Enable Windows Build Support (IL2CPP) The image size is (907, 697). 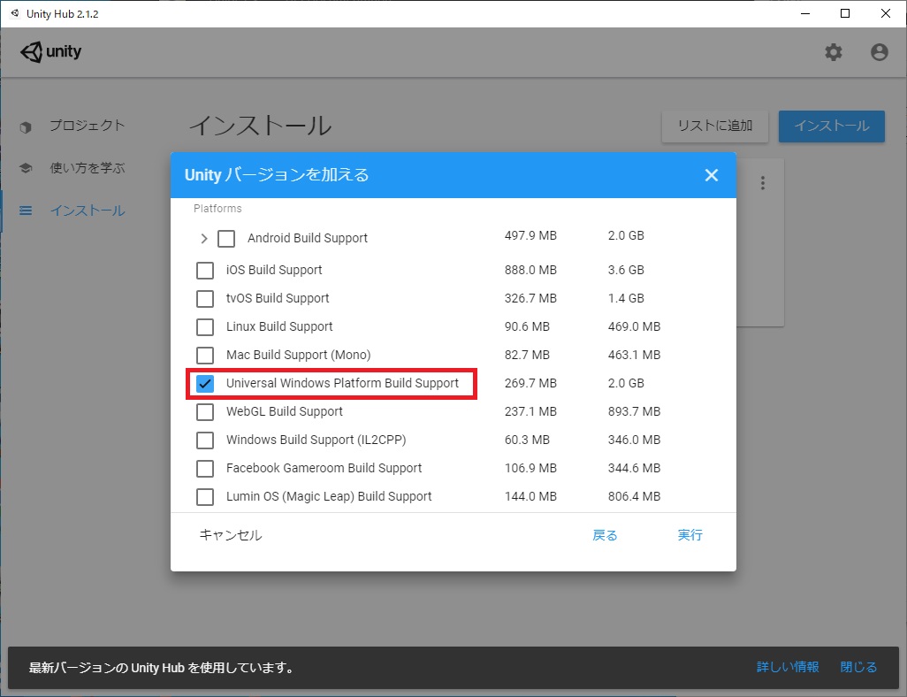(x=205, y=440)
